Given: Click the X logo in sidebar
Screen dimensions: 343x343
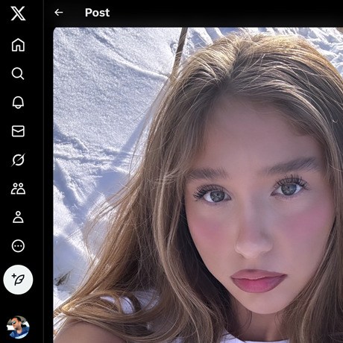Looking at the screenshot, I should (x=18, y=13).
